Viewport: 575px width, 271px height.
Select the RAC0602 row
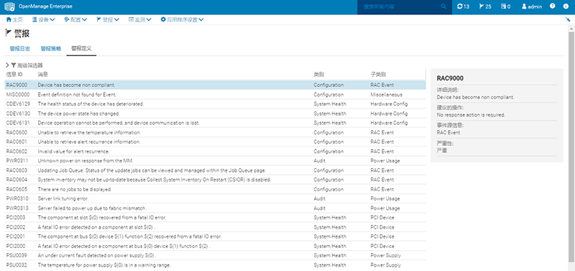pyautogui.click(x=215, y=152)
